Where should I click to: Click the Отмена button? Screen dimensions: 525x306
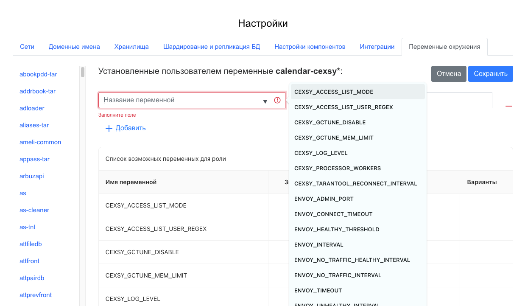[449, 73]
